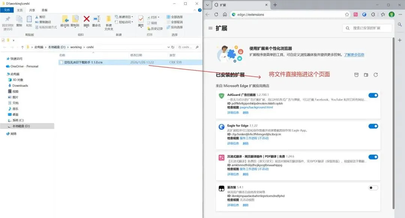Disable Immersive Translate extension toggle
This screenshot has height=218, width=405.
pos(373,157)
